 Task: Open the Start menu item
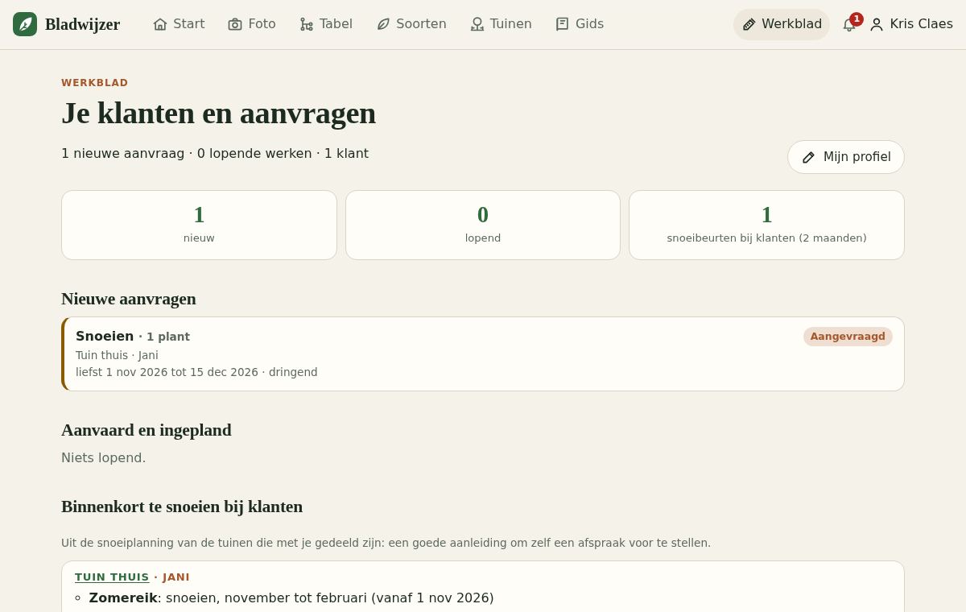(x=179, y=24)
